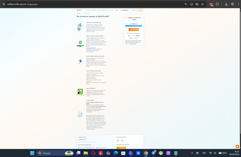Screen dimensions: 241x157
Task: Click the first header navigation menu item
Action: click(88, 10)
